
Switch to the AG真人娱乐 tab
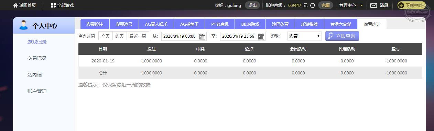pos(156,24)
